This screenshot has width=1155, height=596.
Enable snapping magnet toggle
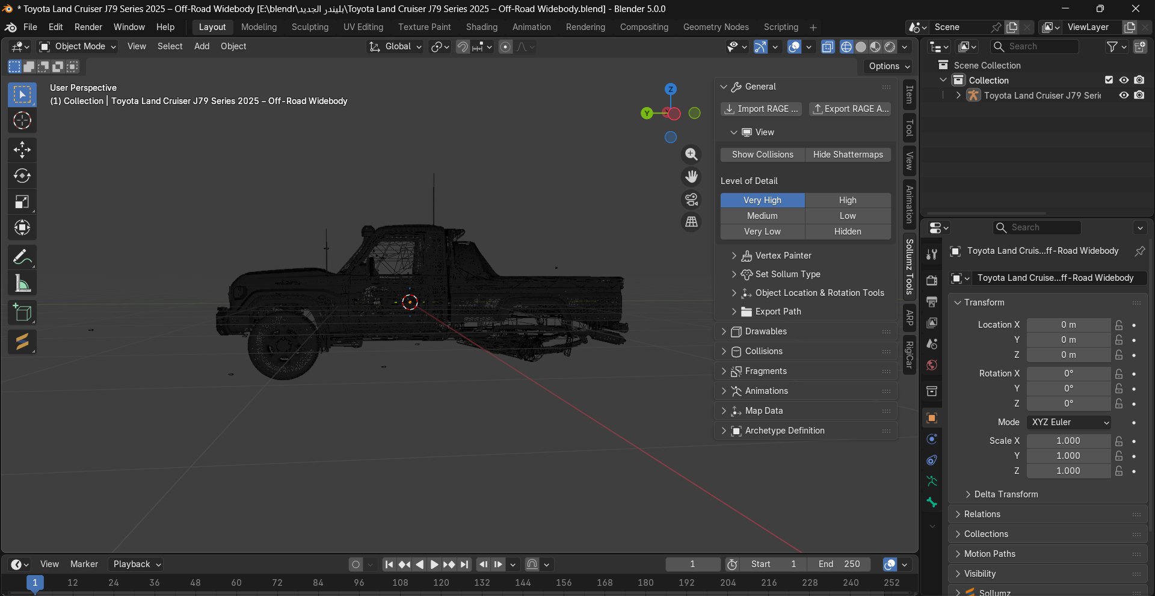463,47
